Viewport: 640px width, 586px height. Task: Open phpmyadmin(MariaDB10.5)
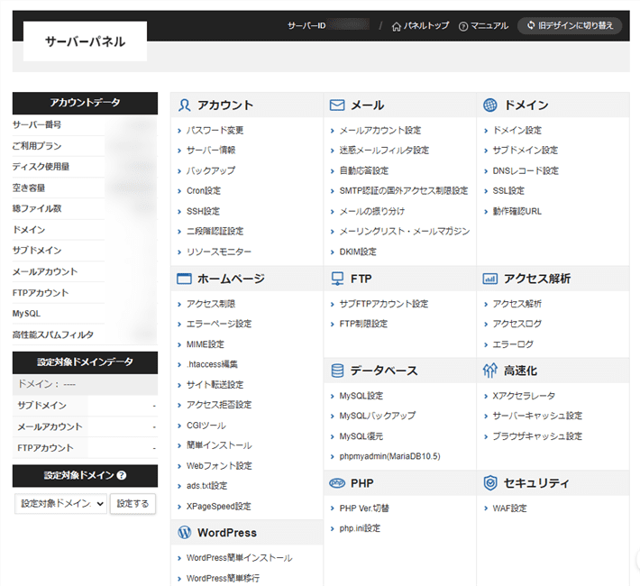click(x=389, y=456)
